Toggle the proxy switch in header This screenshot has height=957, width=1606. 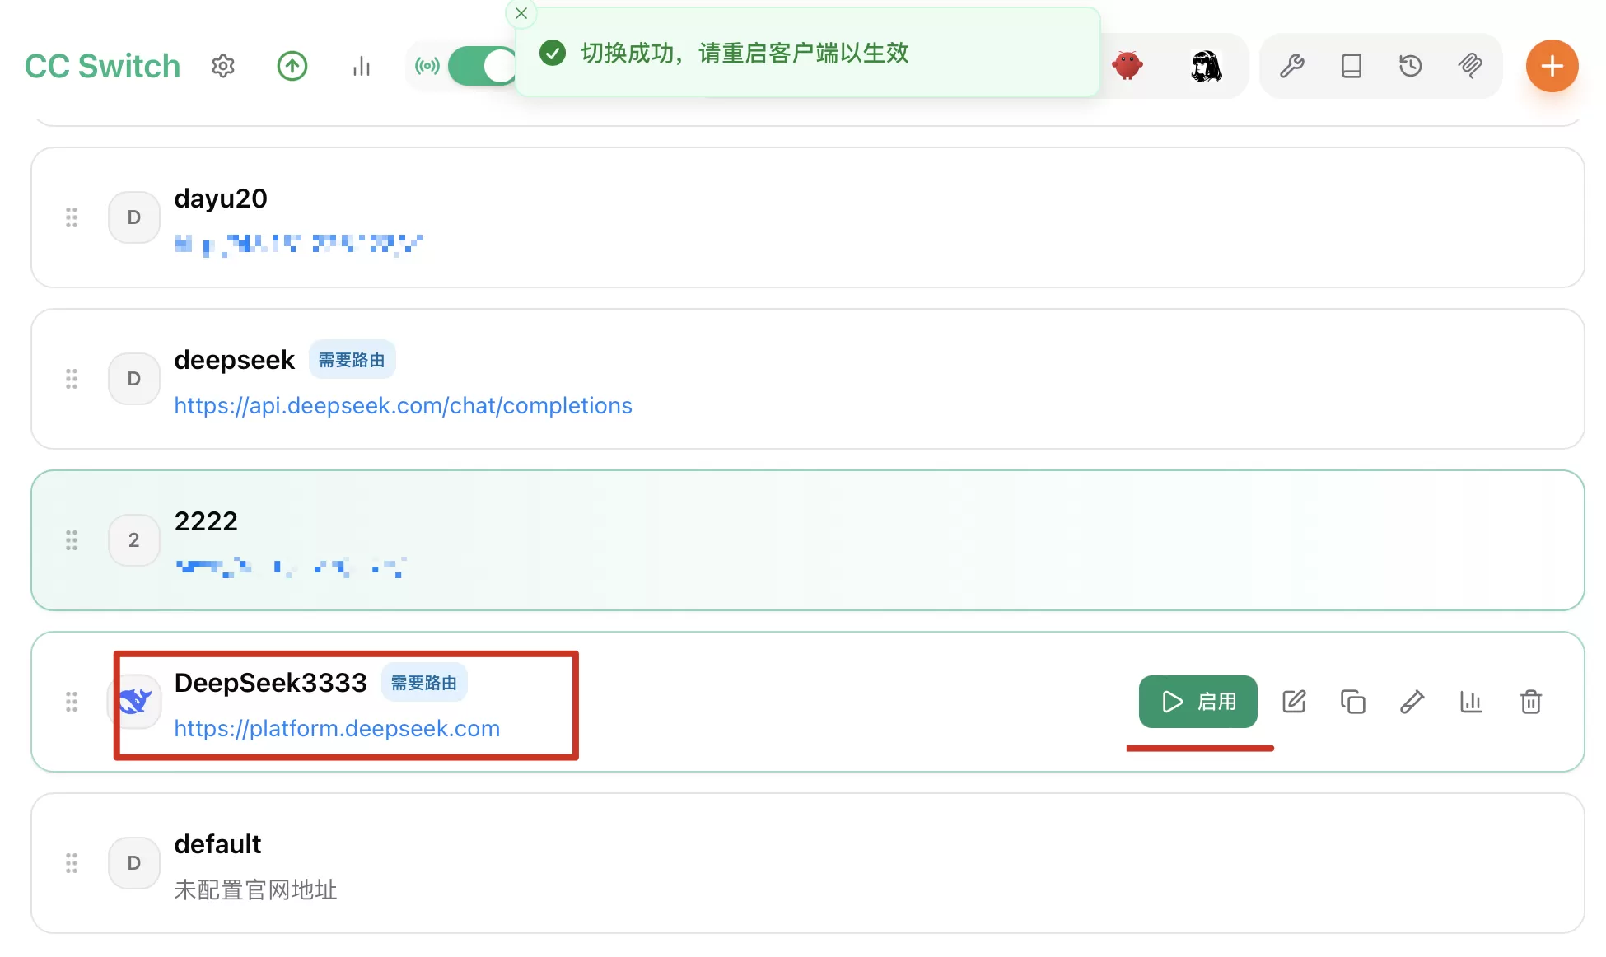(x=483, y=66)
